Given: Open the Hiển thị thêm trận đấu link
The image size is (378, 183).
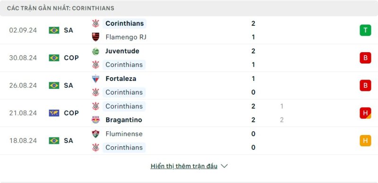Looking at the screenshot, I should (x=184, y=166).
